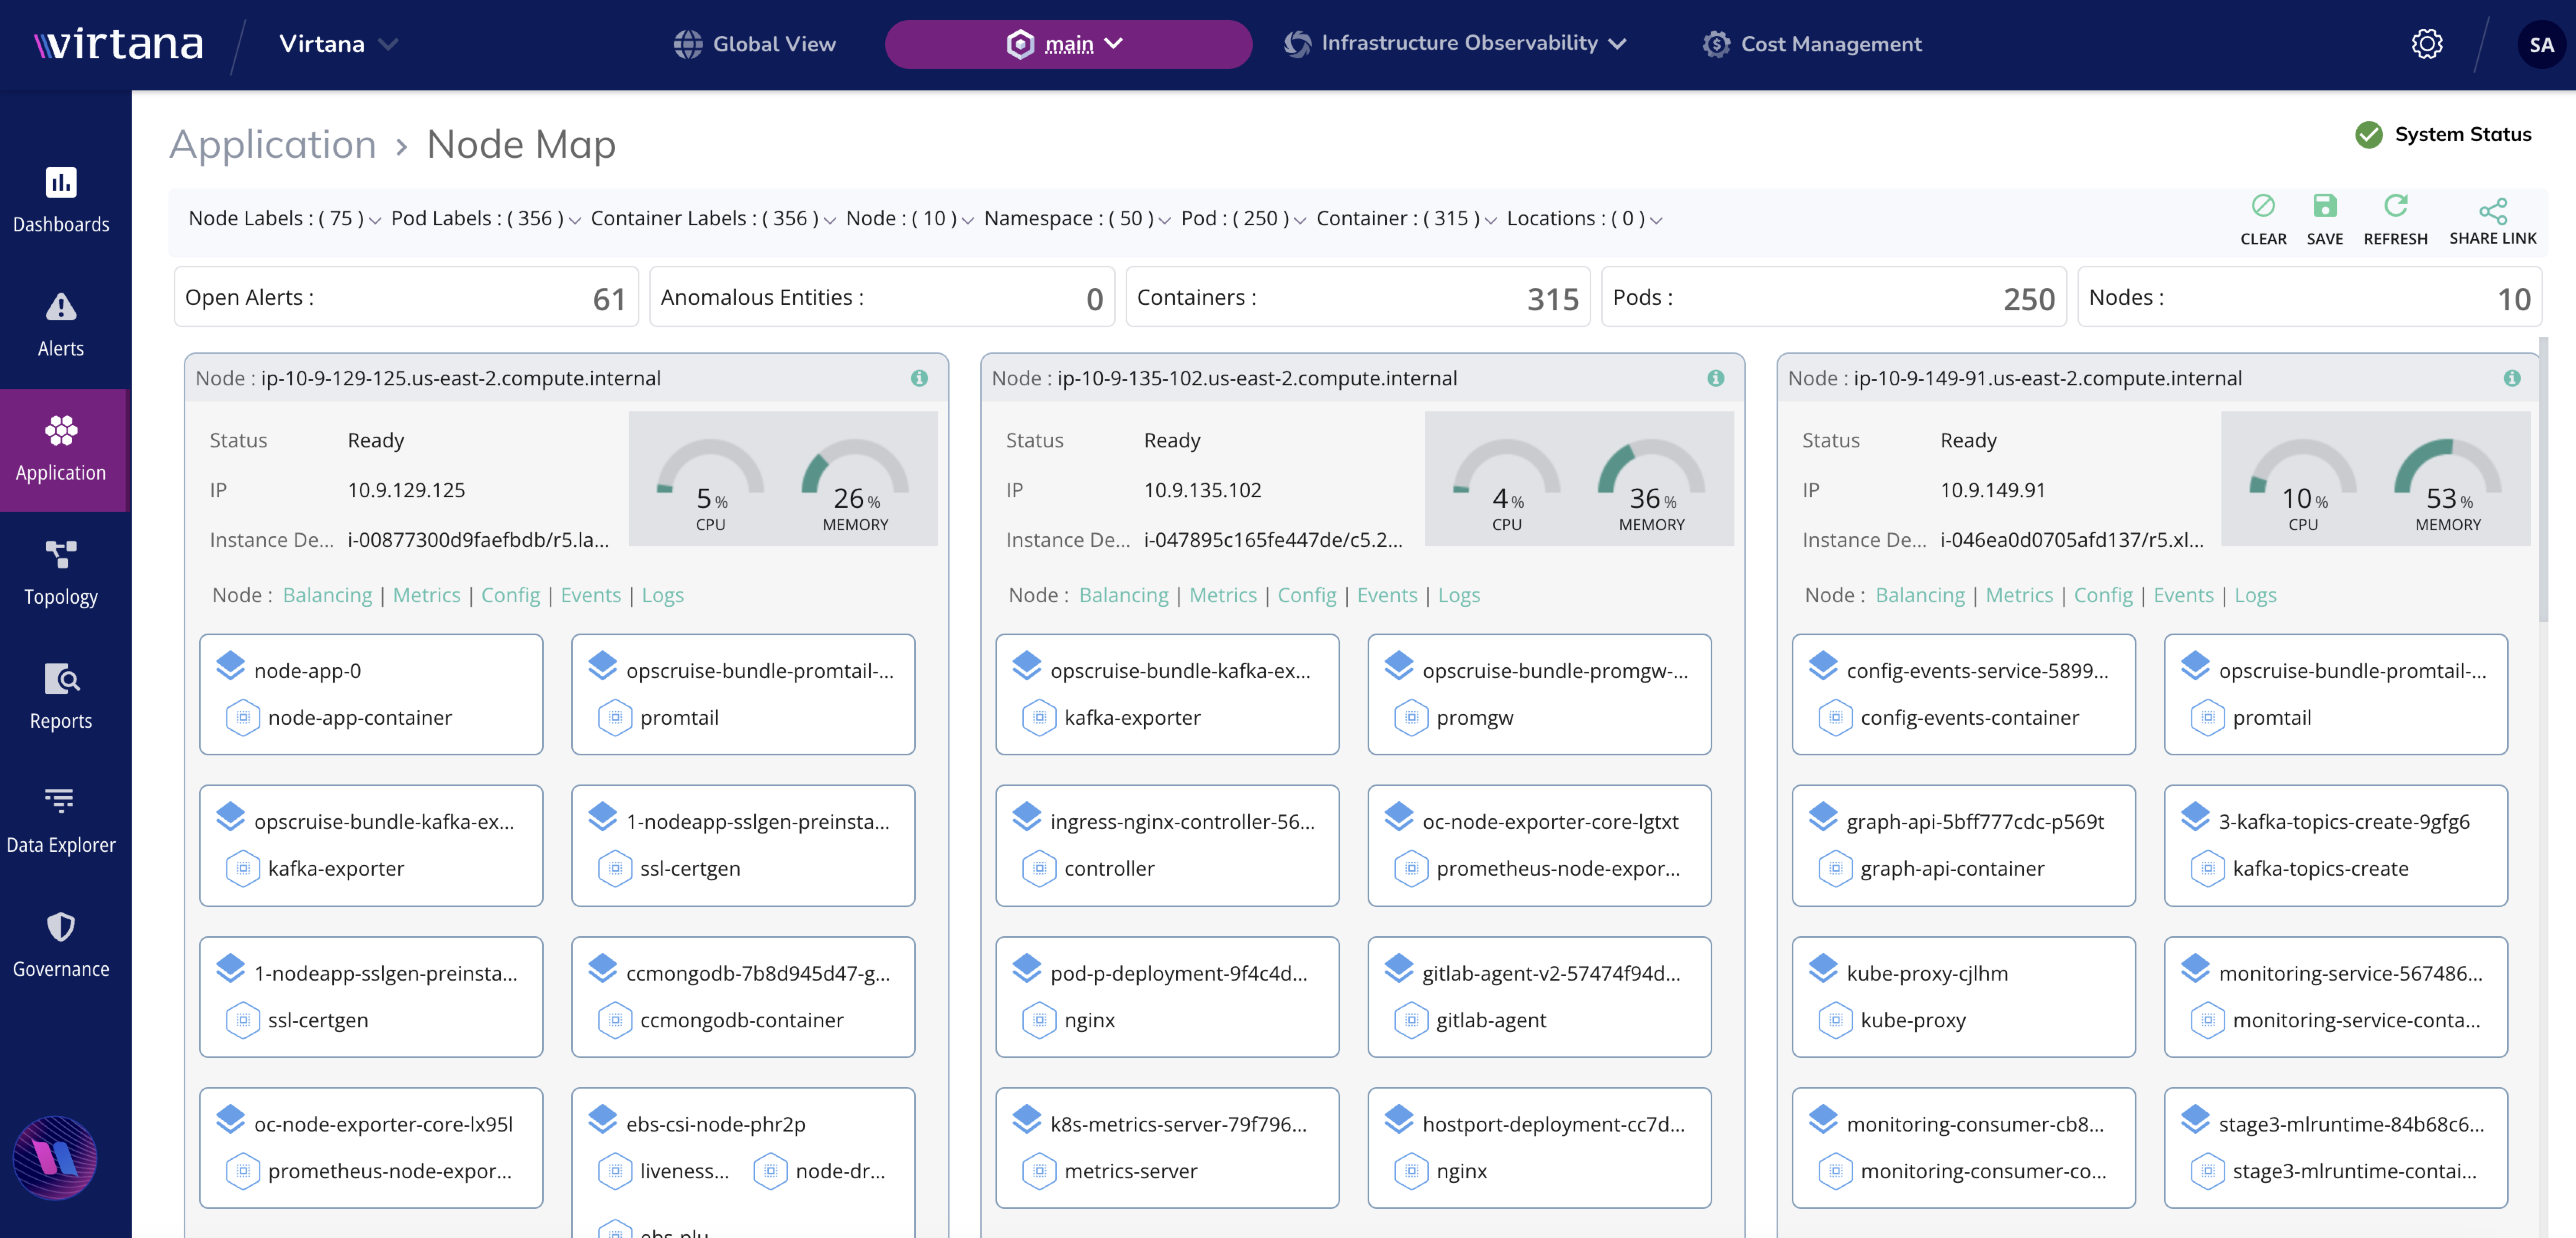Click IP value 10.9.149.91
The width and height of the screenshot is (2576, 1238).
(x=1992, y=490)
